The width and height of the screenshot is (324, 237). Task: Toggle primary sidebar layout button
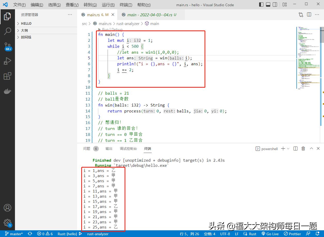[x=261, y=4]
